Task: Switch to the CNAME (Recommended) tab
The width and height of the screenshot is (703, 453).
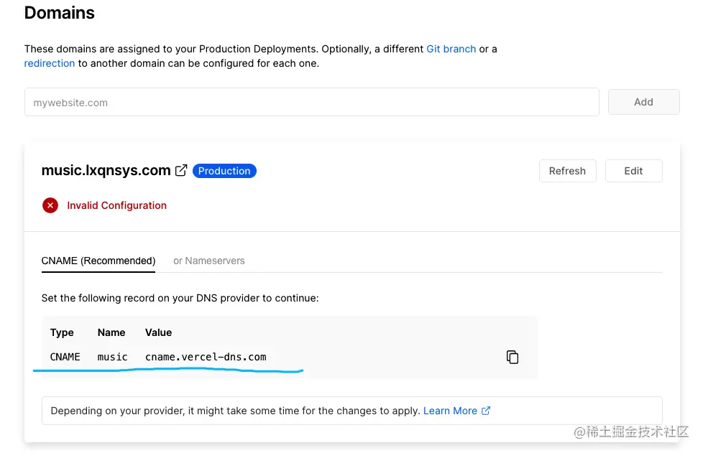Action: (x=98, y=261)
